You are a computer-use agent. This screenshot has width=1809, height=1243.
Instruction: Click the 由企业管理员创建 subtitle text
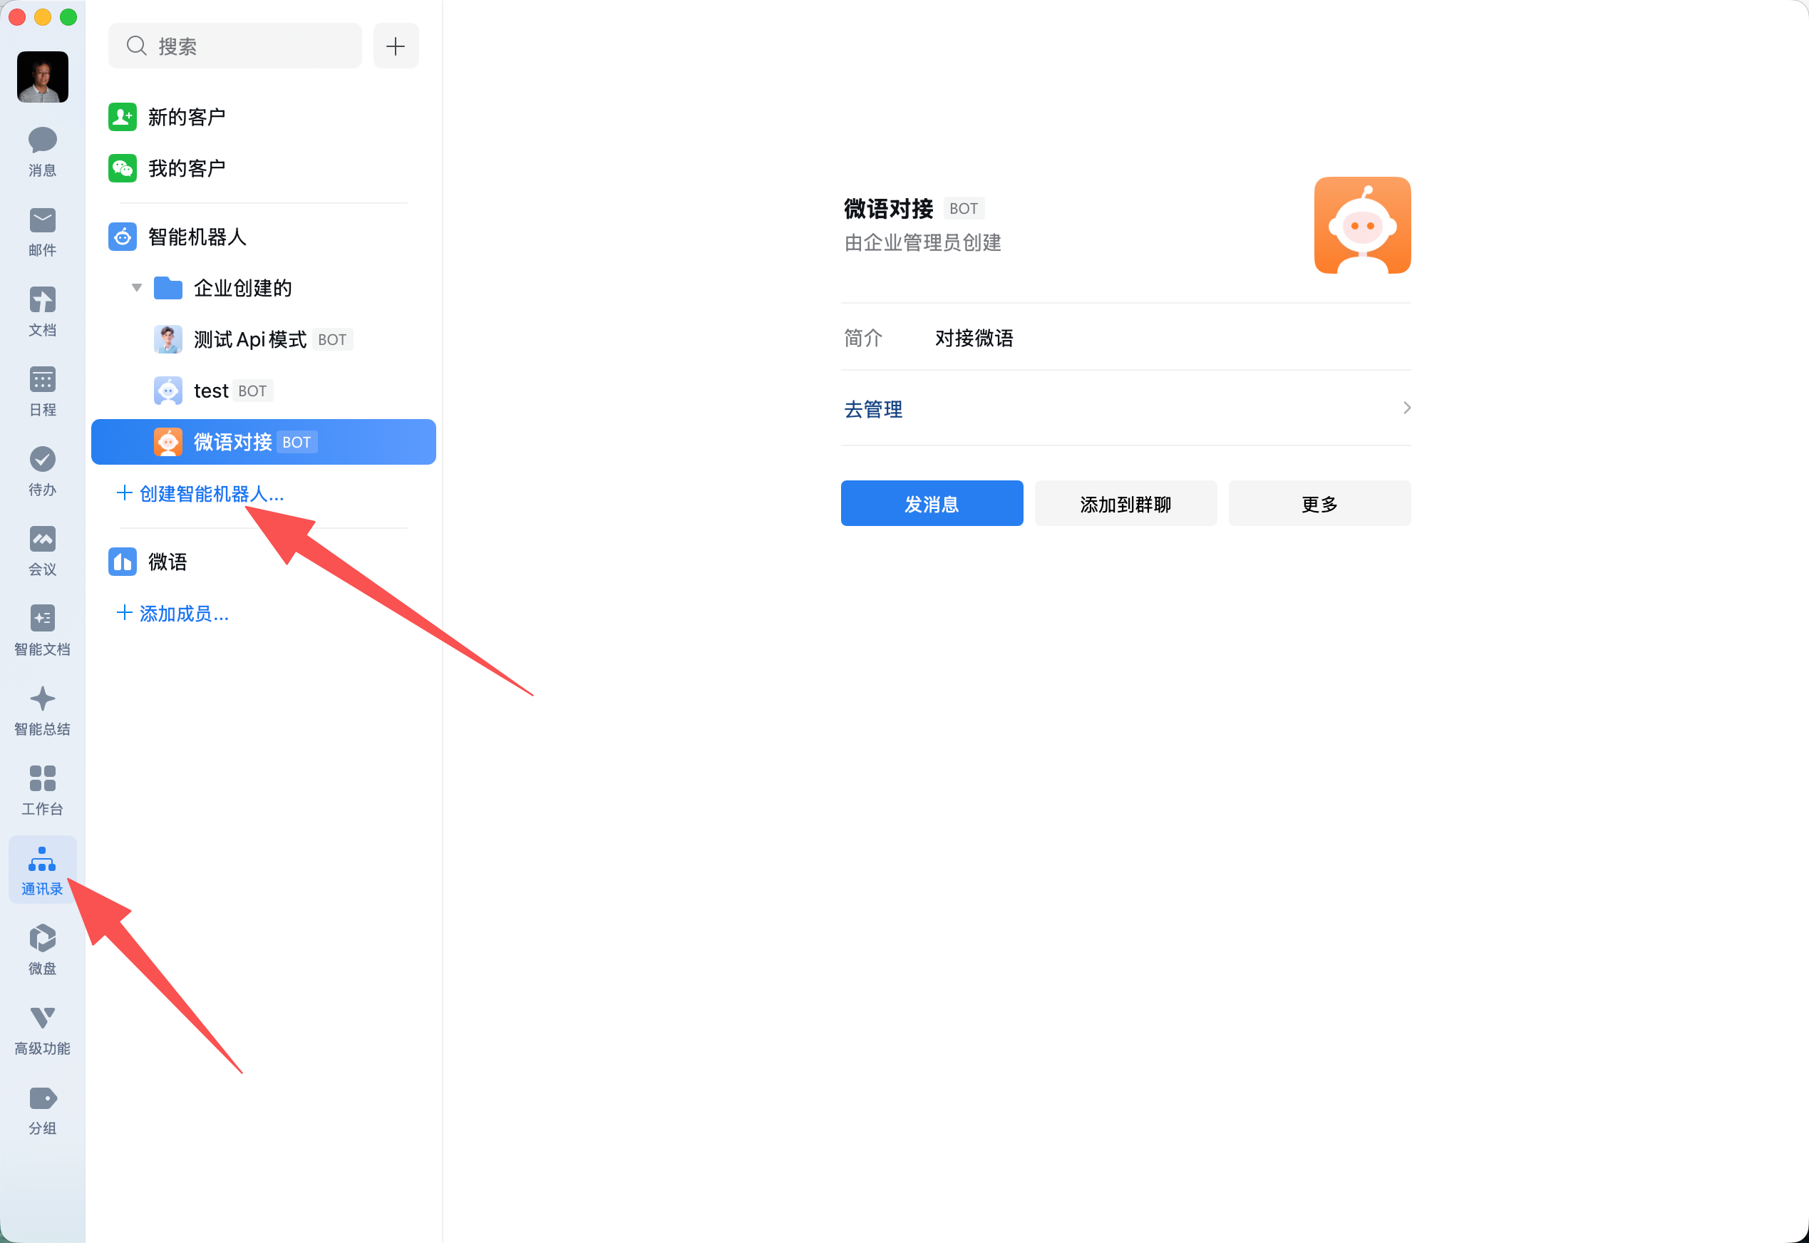[x=922, y=243]
